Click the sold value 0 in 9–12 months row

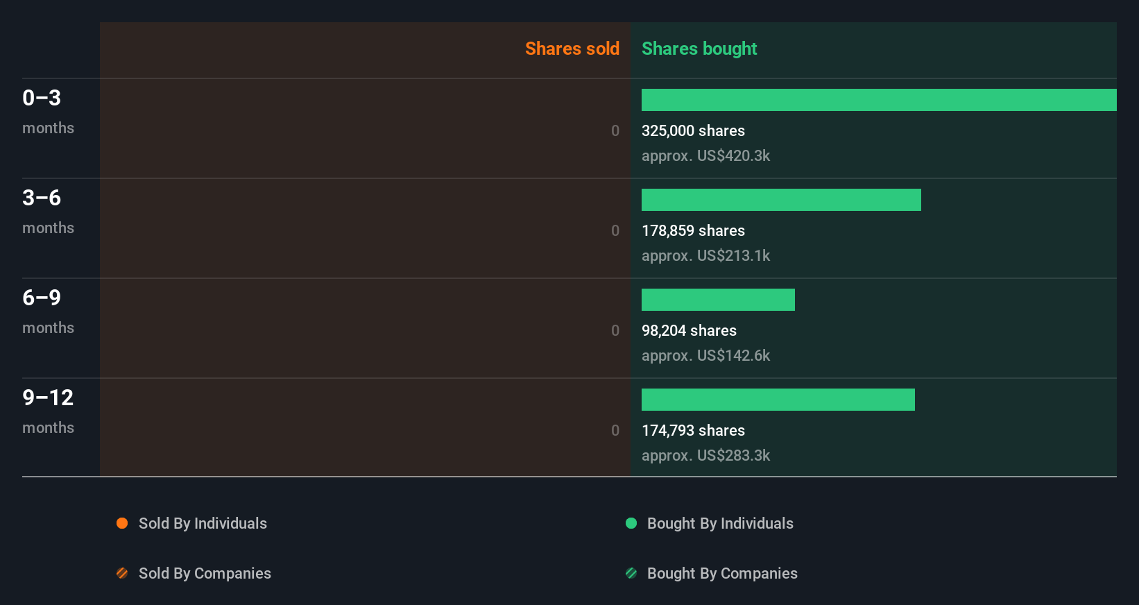click(x=615, y=430)
